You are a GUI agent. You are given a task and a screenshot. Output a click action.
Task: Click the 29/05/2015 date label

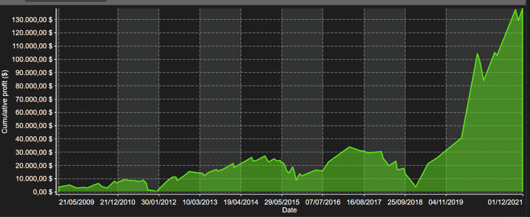(282, 202)
